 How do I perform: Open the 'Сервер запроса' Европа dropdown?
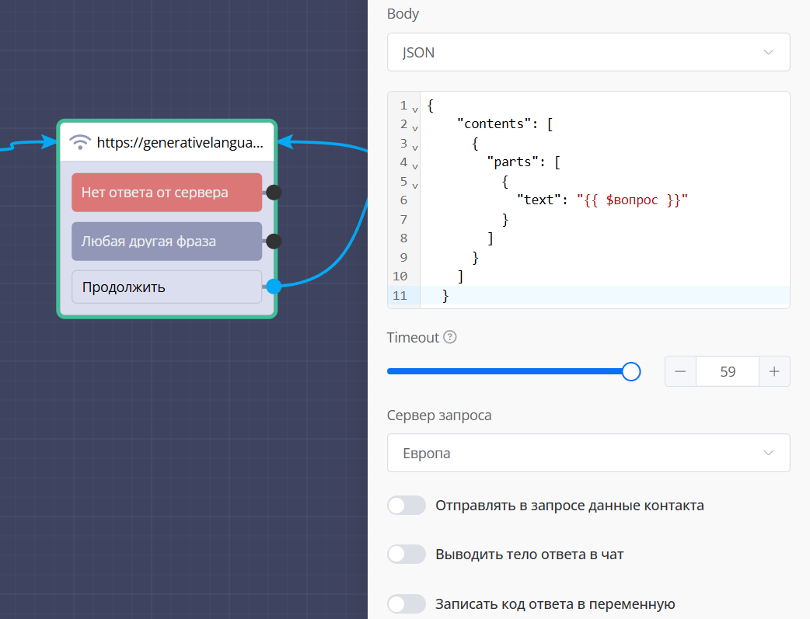click(588, 453)
